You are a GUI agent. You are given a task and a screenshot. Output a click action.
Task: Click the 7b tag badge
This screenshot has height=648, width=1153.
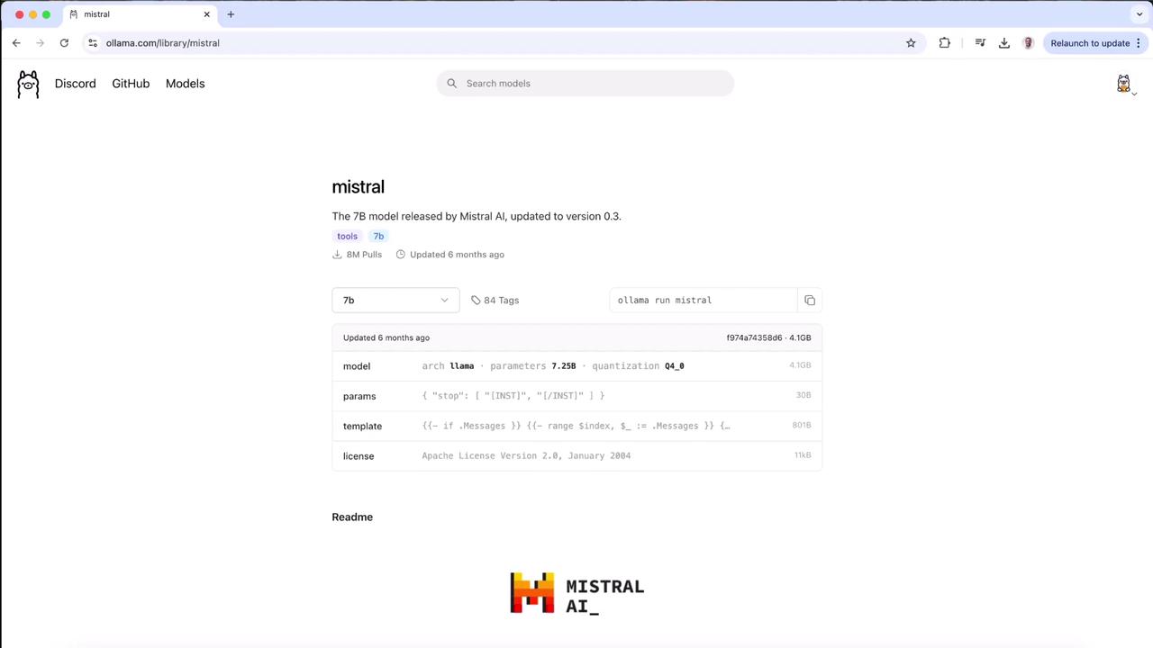click(x=378, y=236)
